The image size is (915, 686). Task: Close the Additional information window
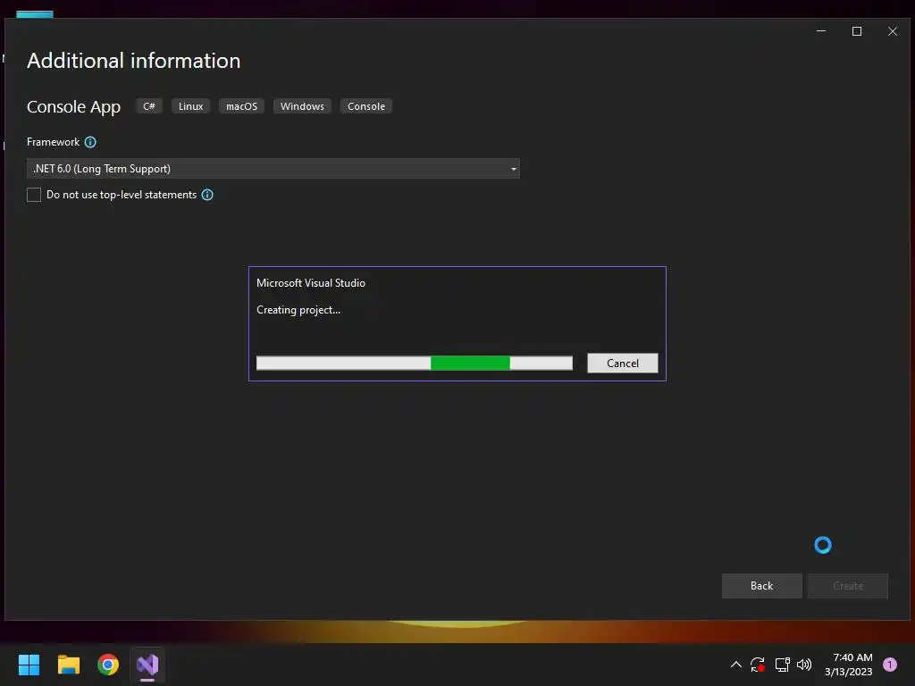[893, 31]
